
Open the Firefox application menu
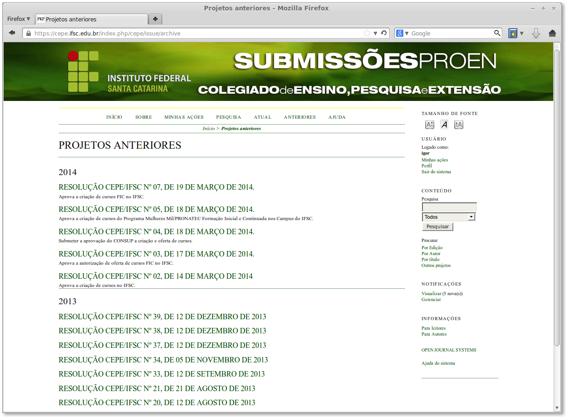18,19
